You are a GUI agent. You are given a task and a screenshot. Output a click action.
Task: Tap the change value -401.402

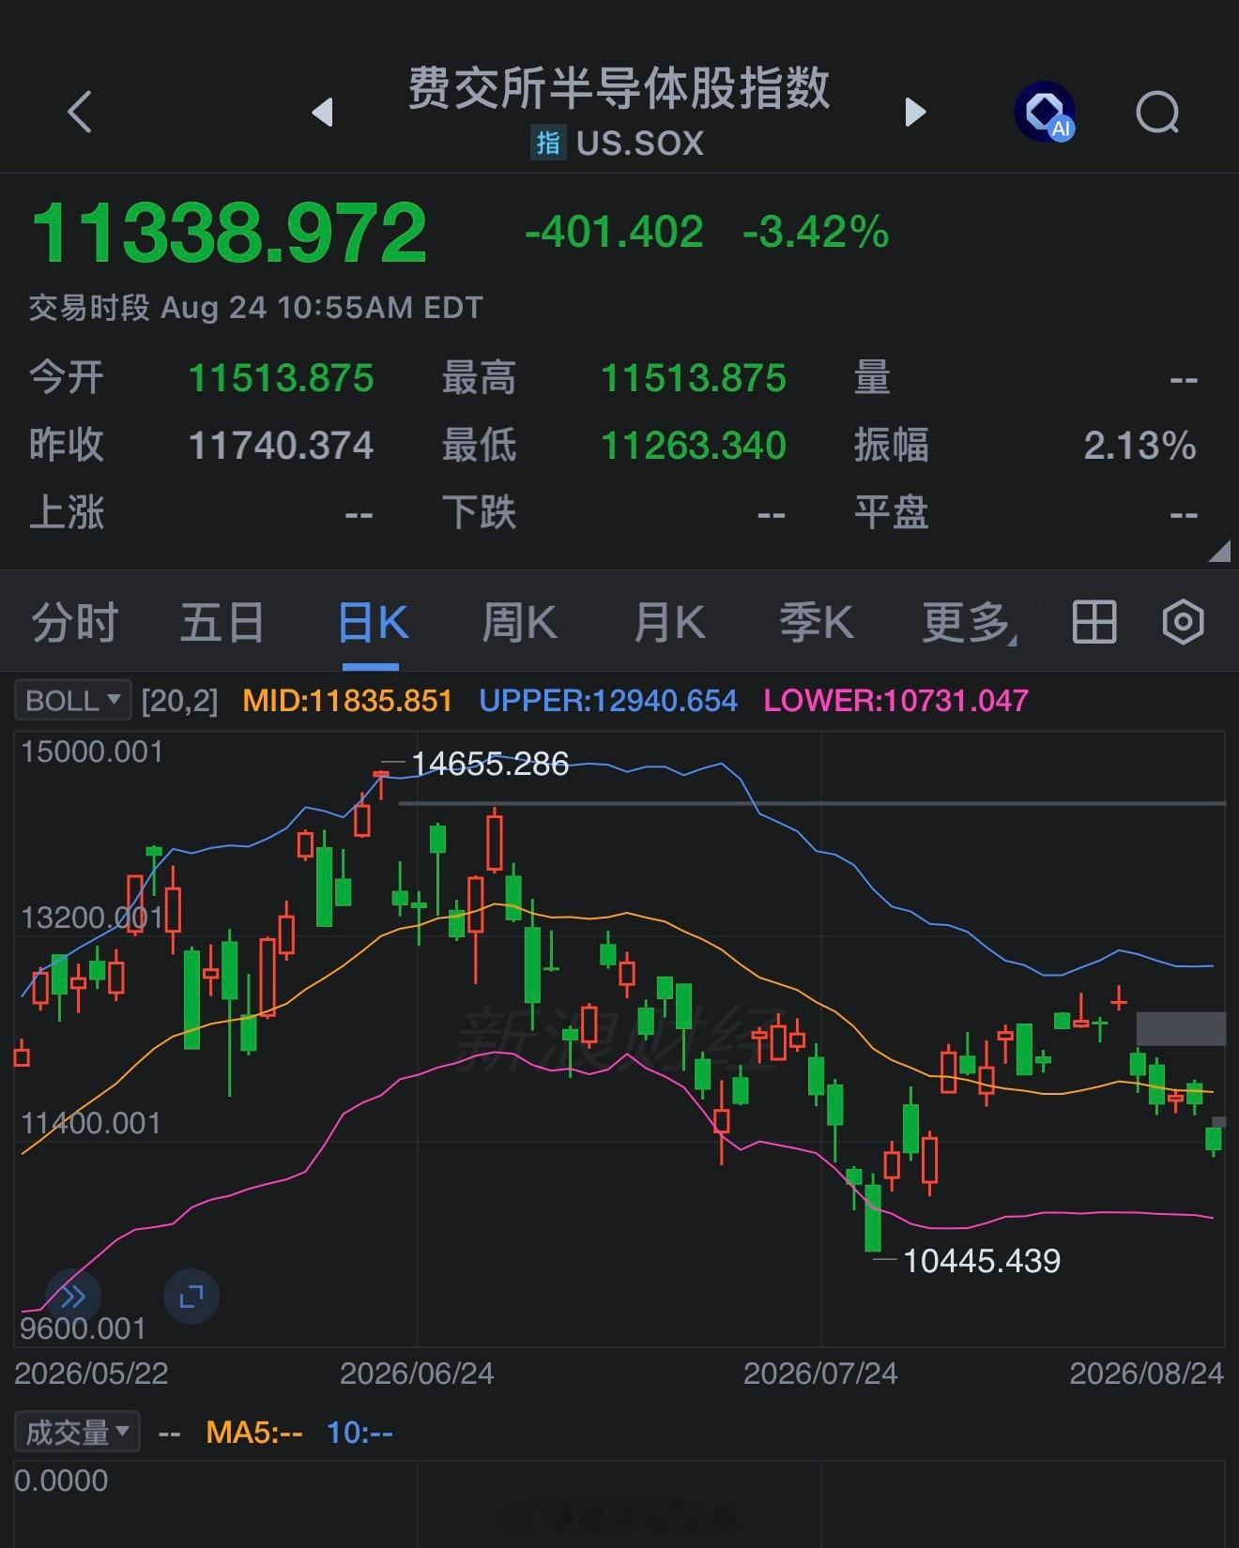(x=614, y=232)
